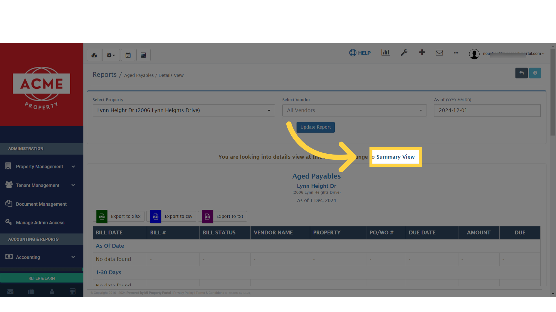Image resolution: width=556 pixels, height=312 pixels.
Task: Click the As of date field
Action: (x=487, y=110)
